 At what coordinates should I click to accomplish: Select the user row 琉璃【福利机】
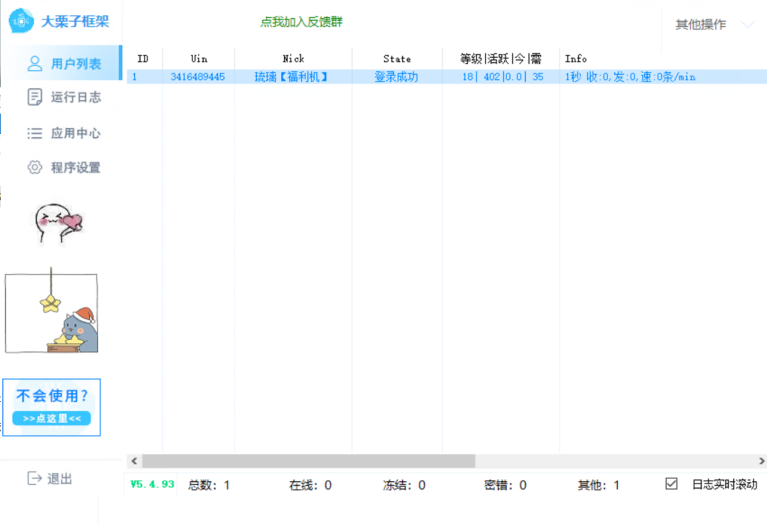point(292,77)
